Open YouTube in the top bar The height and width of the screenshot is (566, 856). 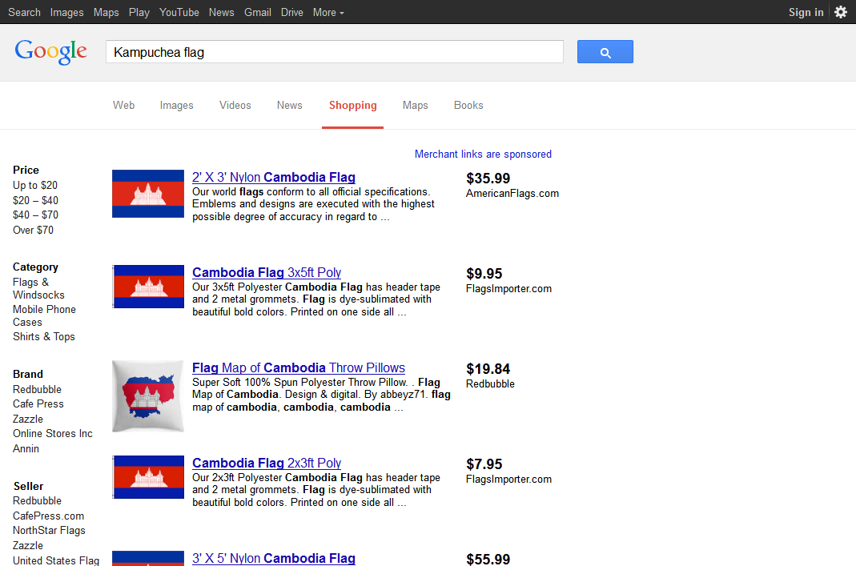click(179, 12)
